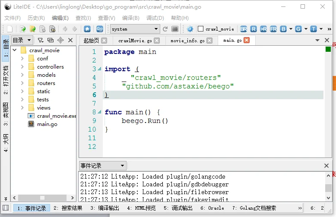Click the BR build and run icon
Image resolution: width=336 pixels, height=217 pixels.
click(244, 29)
